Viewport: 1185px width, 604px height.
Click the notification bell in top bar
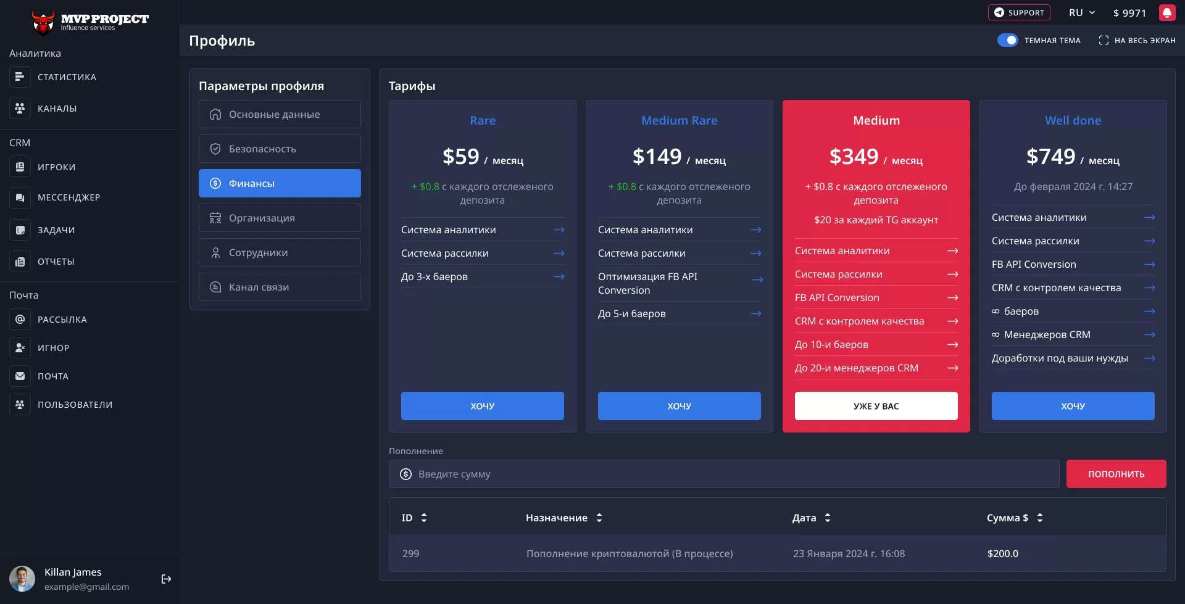1168,12
